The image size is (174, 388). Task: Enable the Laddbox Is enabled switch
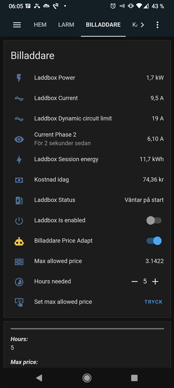click(154, 220)
